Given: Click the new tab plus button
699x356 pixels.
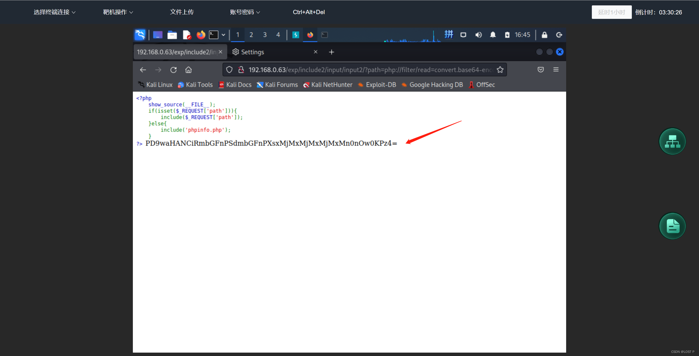Looking at the screenshot, I should pos(332,51).
